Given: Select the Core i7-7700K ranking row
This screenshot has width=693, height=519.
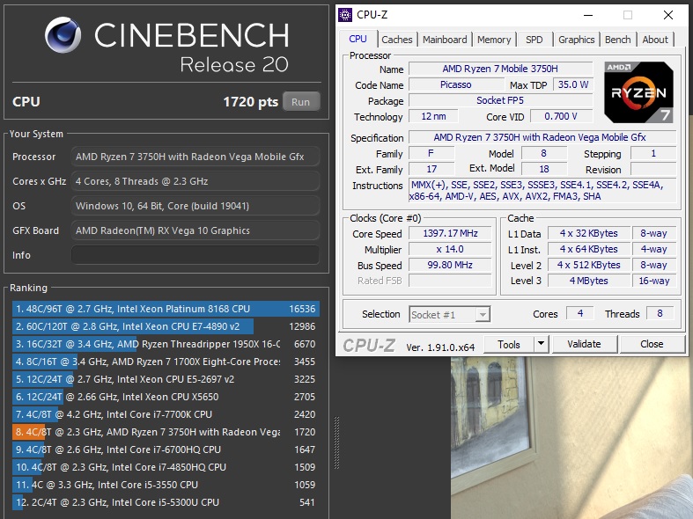Looking at the screenshot, I should pos(166,414).
